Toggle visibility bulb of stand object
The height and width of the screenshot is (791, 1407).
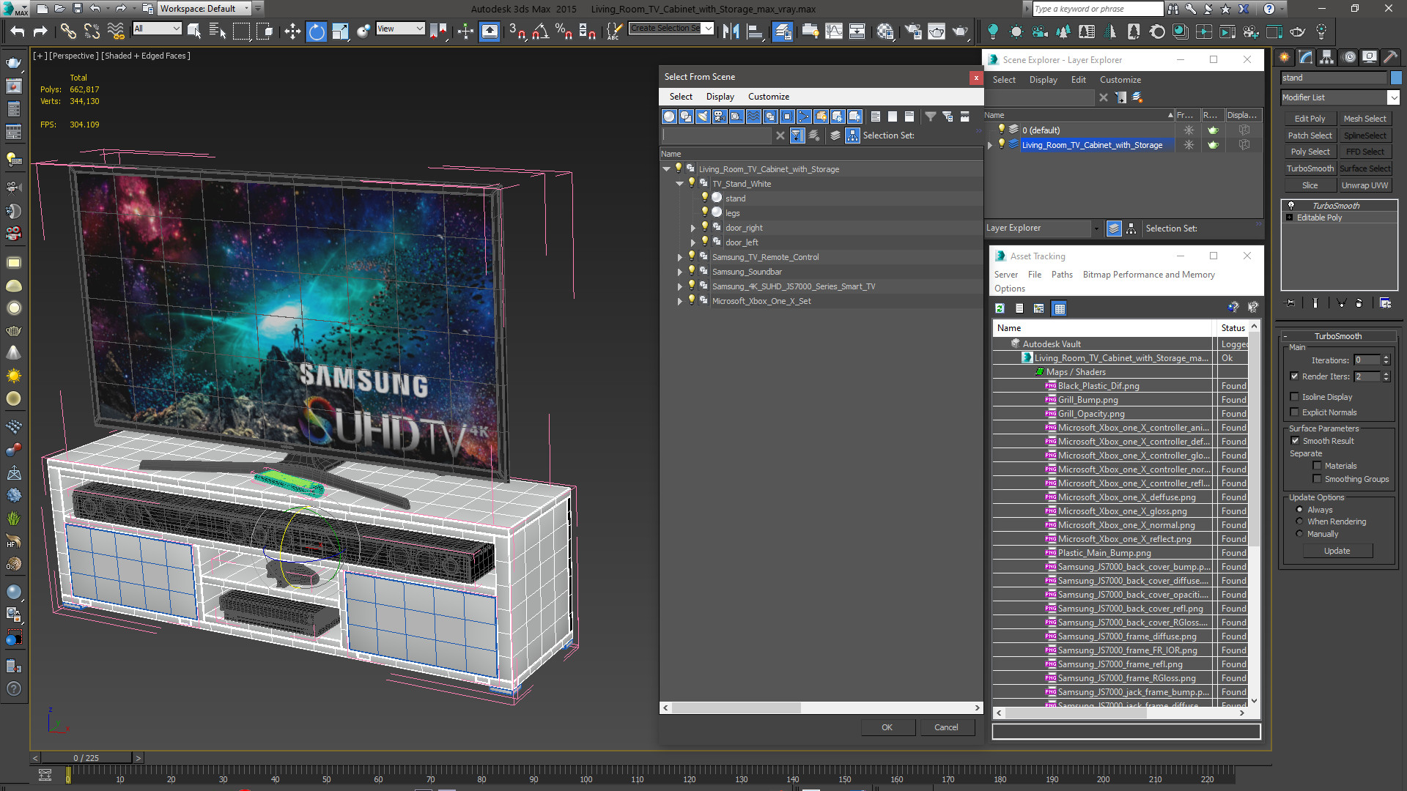tap(705, 198)
